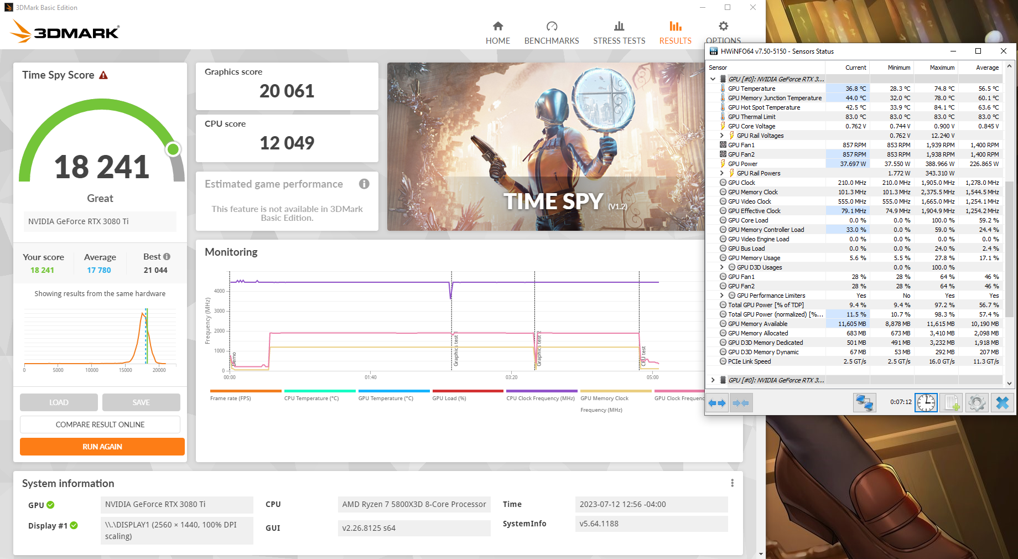Select the GPU Core Voltage row

pyautogui.click(x=855, y=126)
